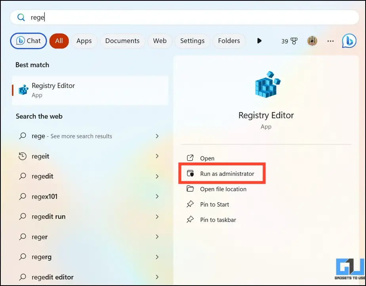
Task: Choose Pin to Start
Action: pos(215,204)
